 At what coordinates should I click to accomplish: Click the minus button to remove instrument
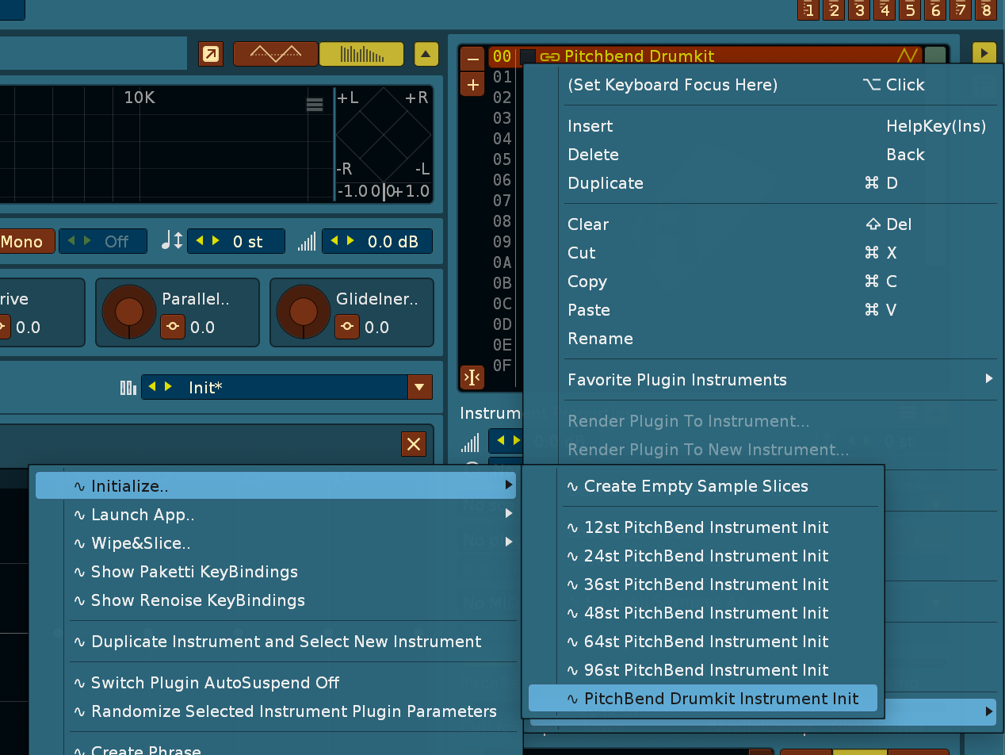click(x=472, y=59)
